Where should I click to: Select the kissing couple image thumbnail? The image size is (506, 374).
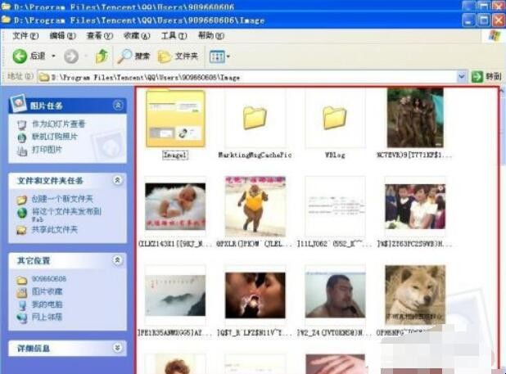[255, 295]
